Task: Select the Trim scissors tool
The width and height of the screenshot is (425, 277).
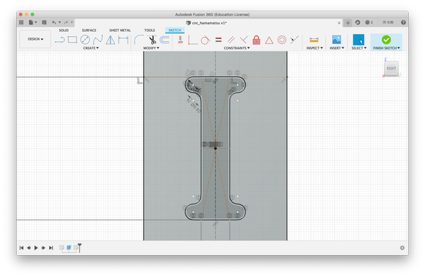Action: [152, 40]
